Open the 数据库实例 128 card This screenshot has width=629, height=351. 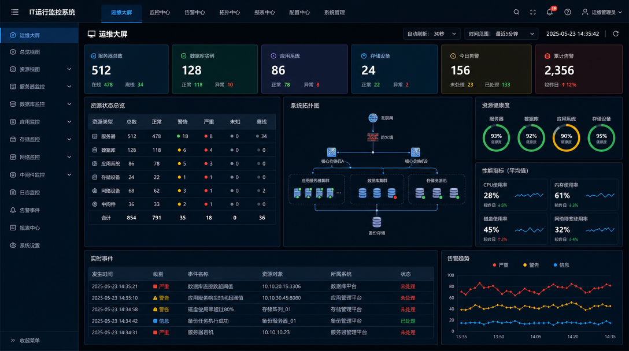click(x=214, y=69)
